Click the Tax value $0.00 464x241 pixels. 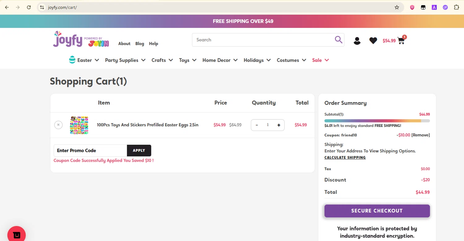[x=425, y=169]
